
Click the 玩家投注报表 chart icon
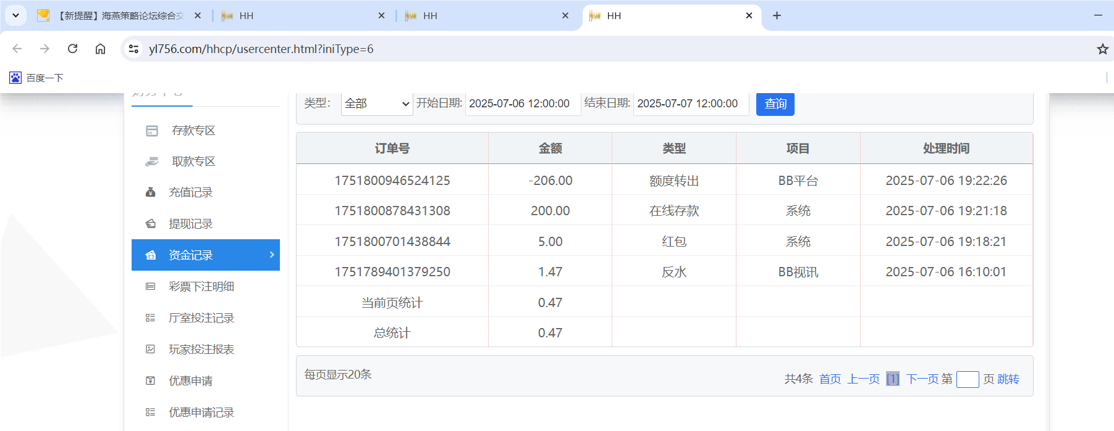coord(150,350)
